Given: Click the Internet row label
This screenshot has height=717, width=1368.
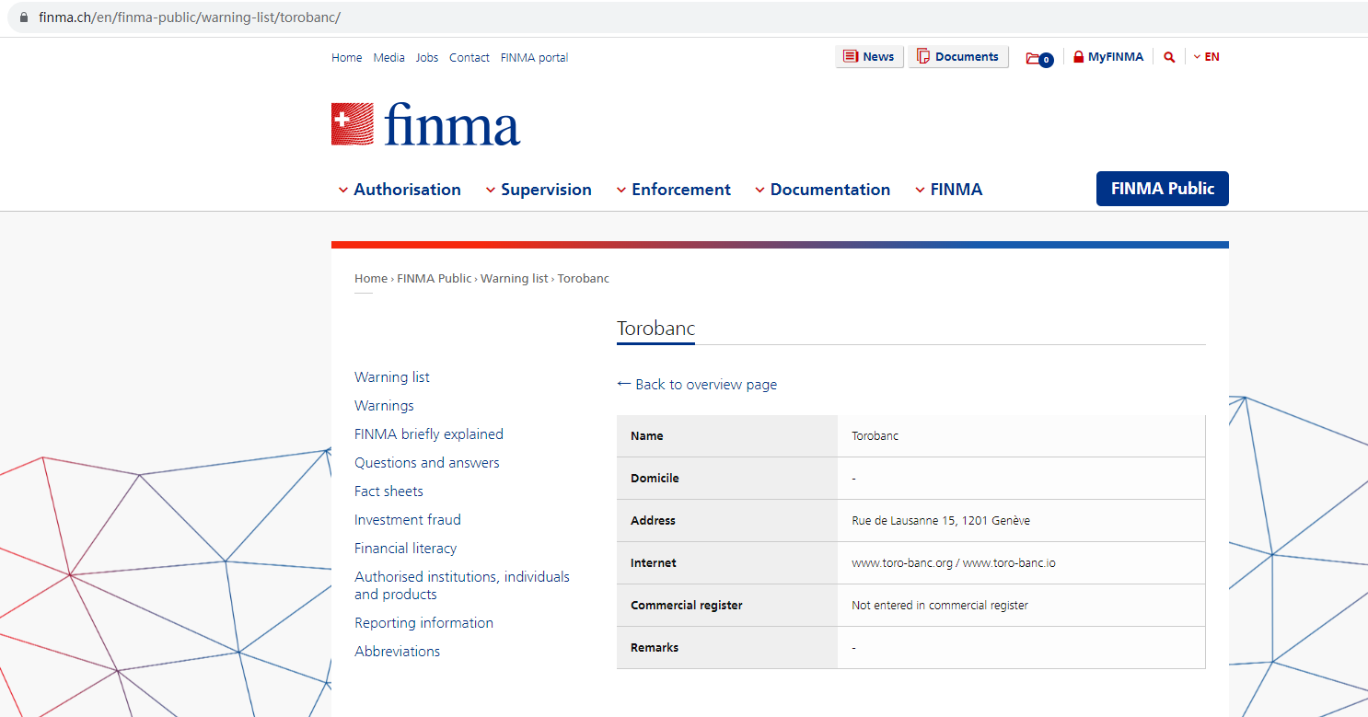Looking at the screenshot, I should point(654,563).
